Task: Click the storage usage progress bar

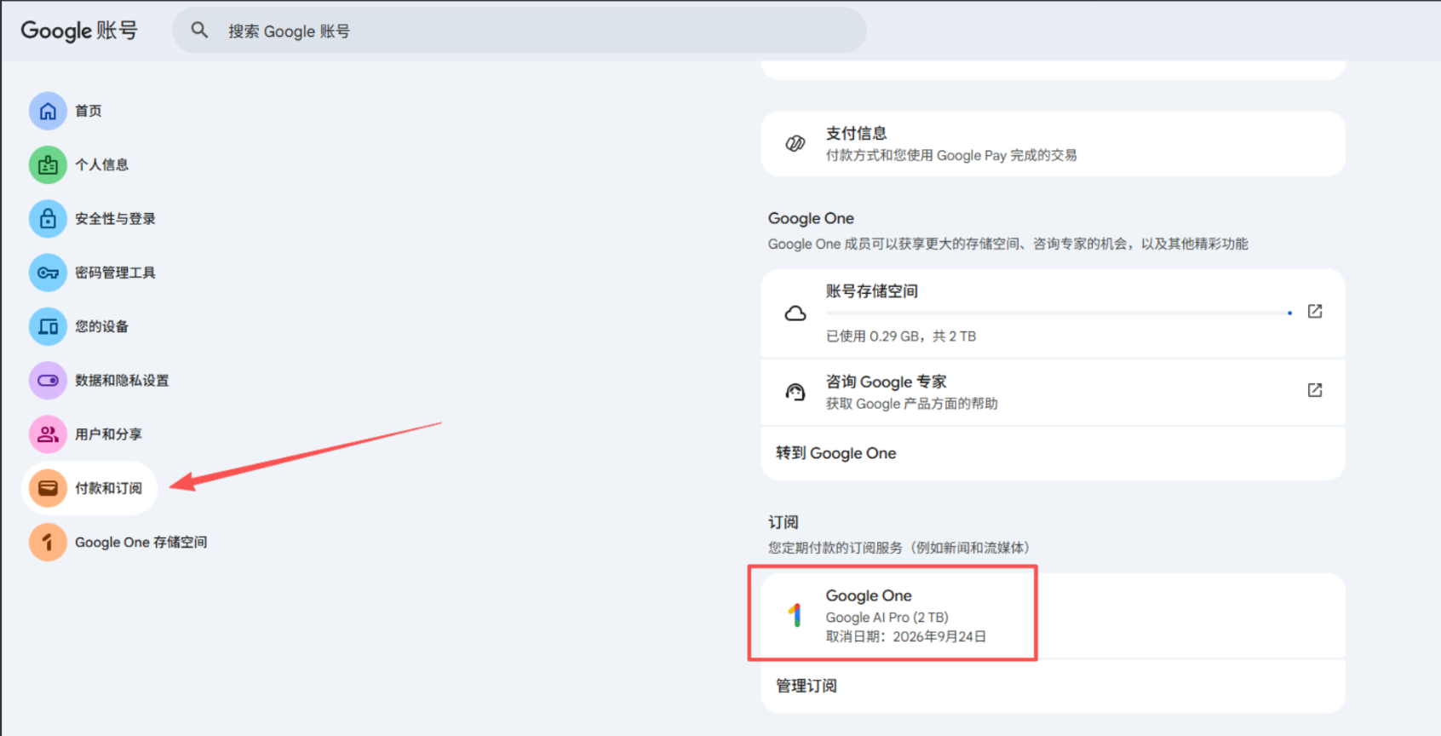Action: click(x=1058, y=313)
